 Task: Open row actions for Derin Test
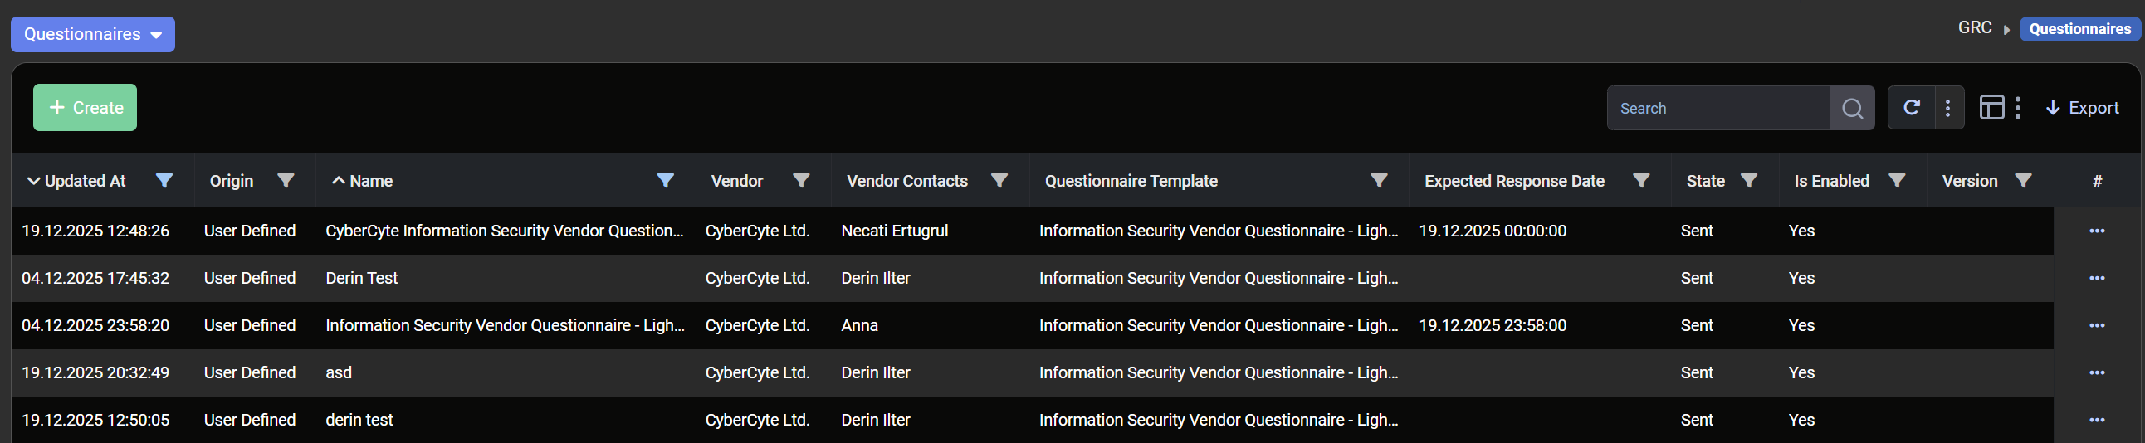(2097, 278)
